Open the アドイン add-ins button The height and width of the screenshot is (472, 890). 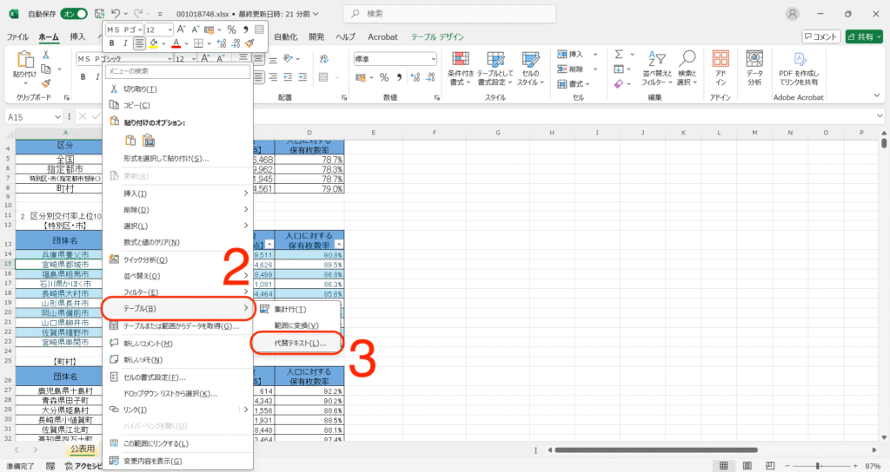[721, 69]
